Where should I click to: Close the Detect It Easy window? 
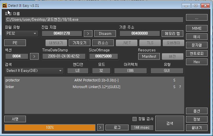205,6
